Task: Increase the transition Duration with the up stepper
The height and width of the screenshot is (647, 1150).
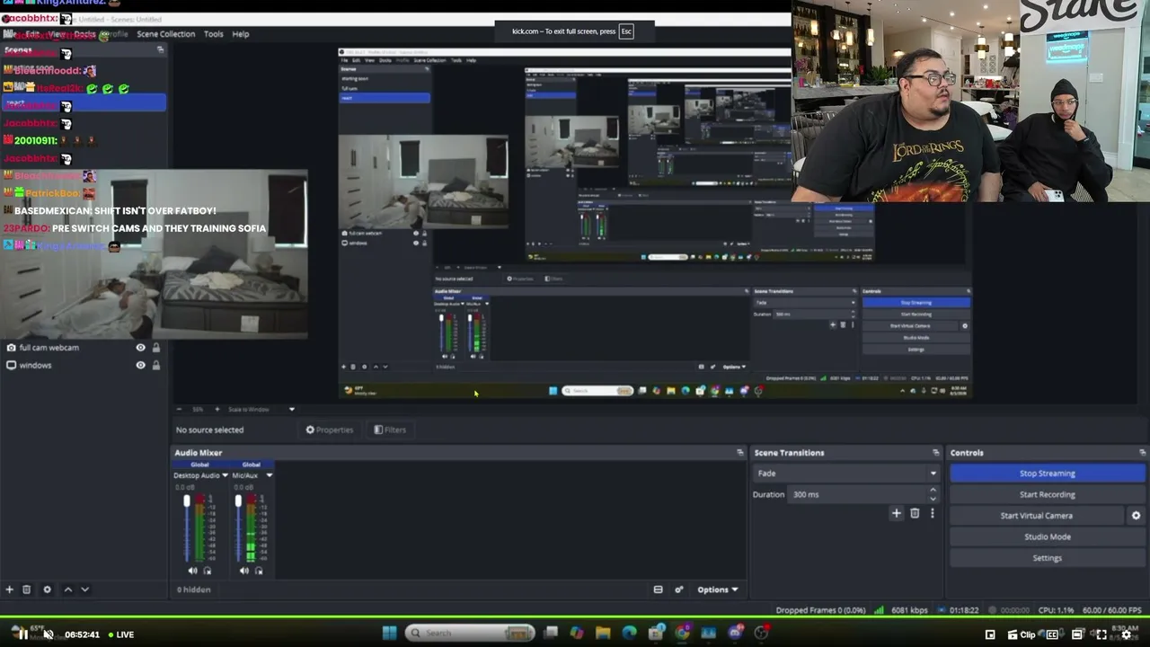Action: [x=933, y=491]
